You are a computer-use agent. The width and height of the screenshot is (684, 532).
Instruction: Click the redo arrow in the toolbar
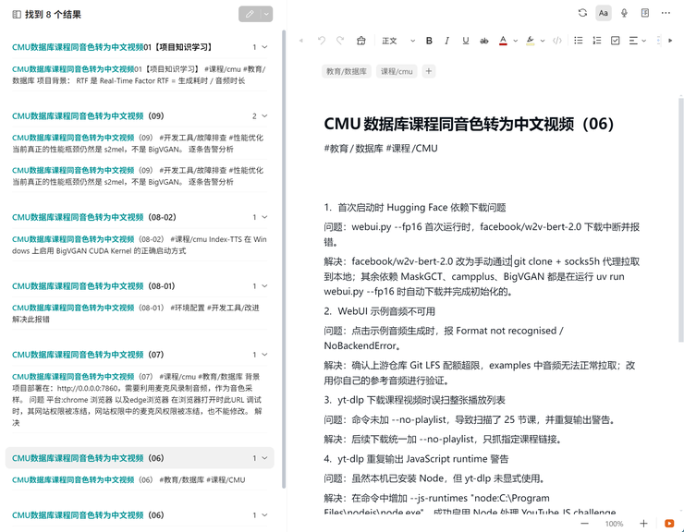click(x=340, y=41)
